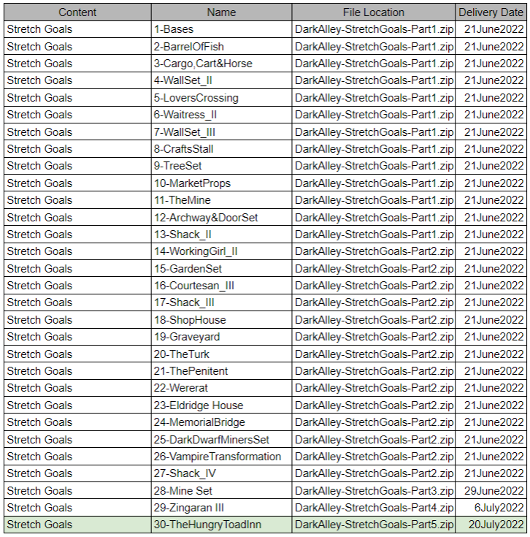Select the 5-LoversCrossing name cell
This screenshot has height=537, width=530.
(221, 98)
